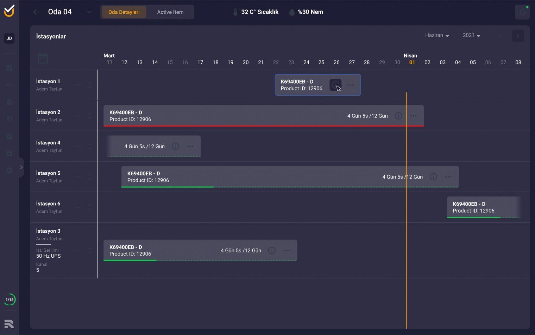
Task: Click info icon on İstasyon 4 bar
Action: [175, 147]
